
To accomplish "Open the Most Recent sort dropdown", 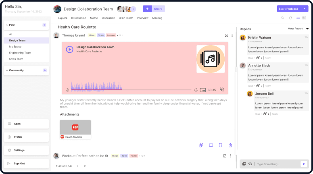I will pos(307,29).
